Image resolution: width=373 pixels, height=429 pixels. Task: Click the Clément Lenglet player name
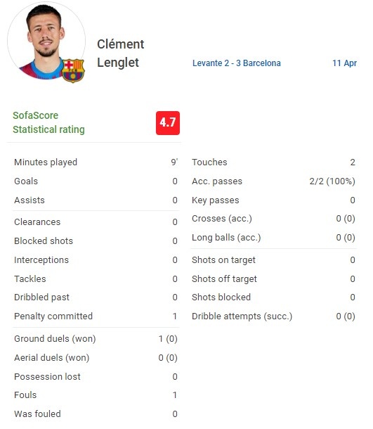(121, 53)
